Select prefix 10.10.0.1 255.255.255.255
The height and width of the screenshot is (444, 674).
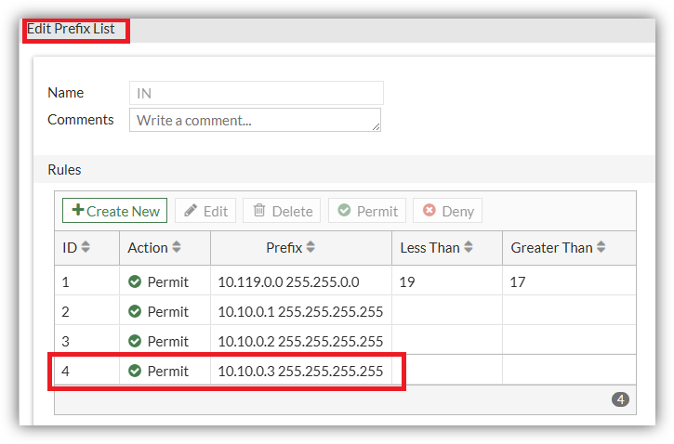[x=300, y=312]
